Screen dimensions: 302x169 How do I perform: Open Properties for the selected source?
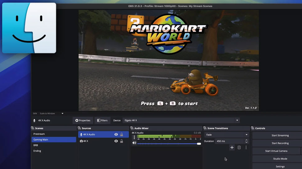tap(83, 120)
